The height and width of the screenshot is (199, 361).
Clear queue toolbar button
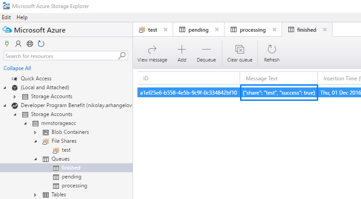pos(240,54)
